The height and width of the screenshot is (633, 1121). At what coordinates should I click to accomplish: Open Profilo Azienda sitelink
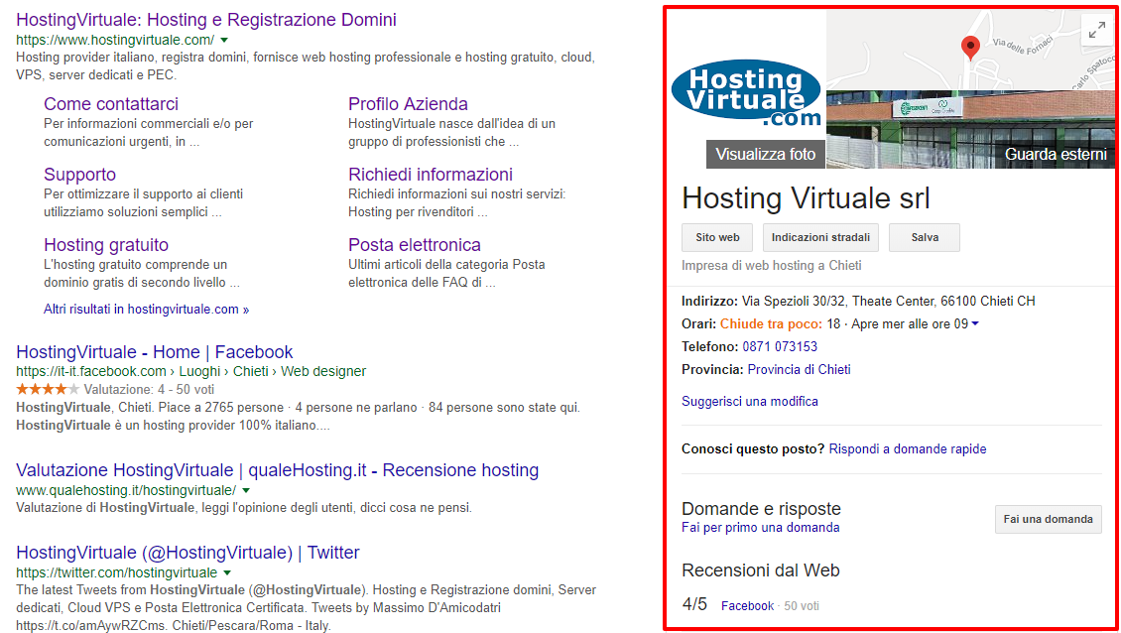408,104
